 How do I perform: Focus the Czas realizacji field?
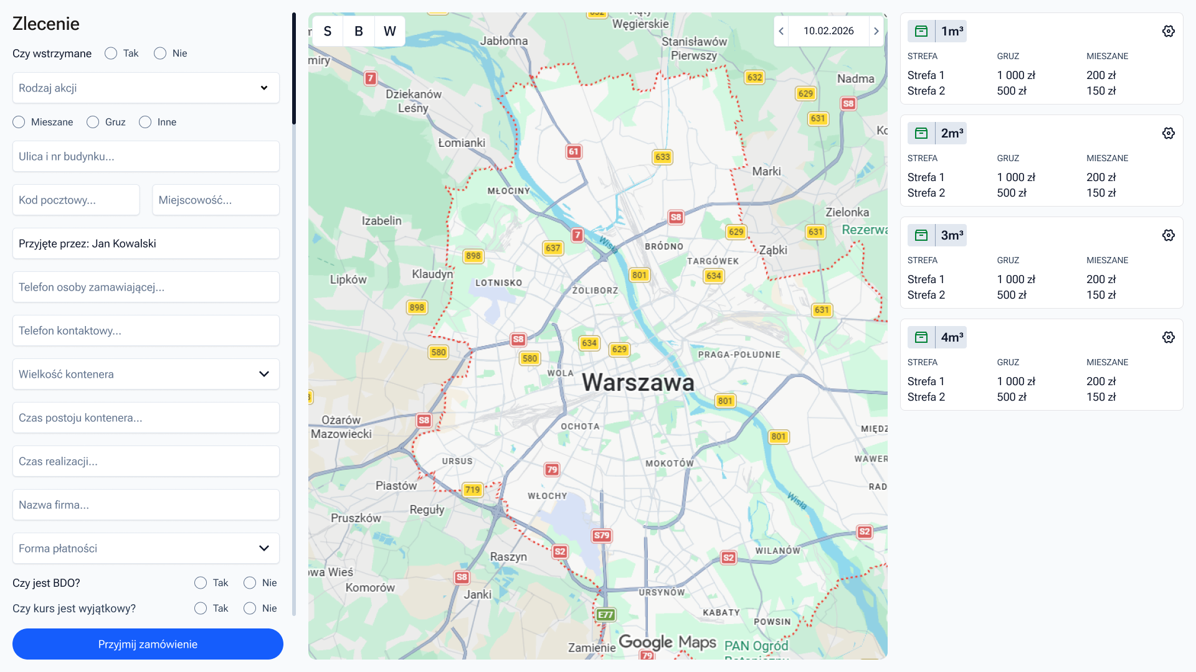(146, 461)
